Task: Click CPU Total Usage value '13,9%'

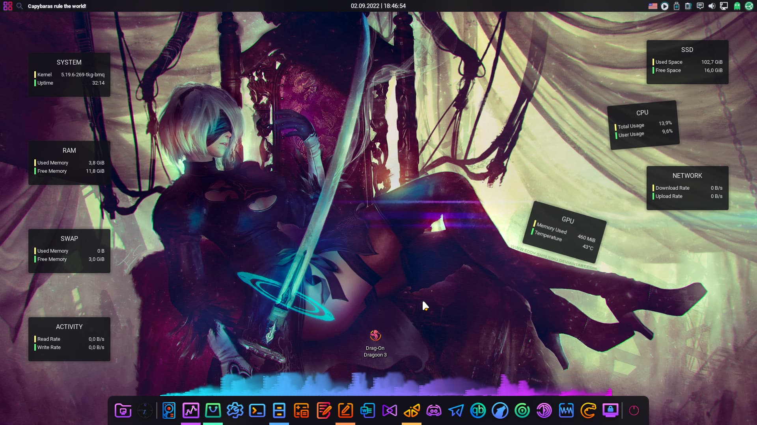Action: click(x=665, y=123)
